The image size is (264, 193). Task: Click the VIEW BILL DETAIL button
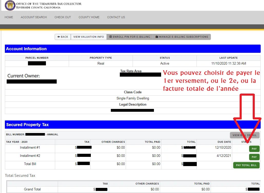coord(245,135)
